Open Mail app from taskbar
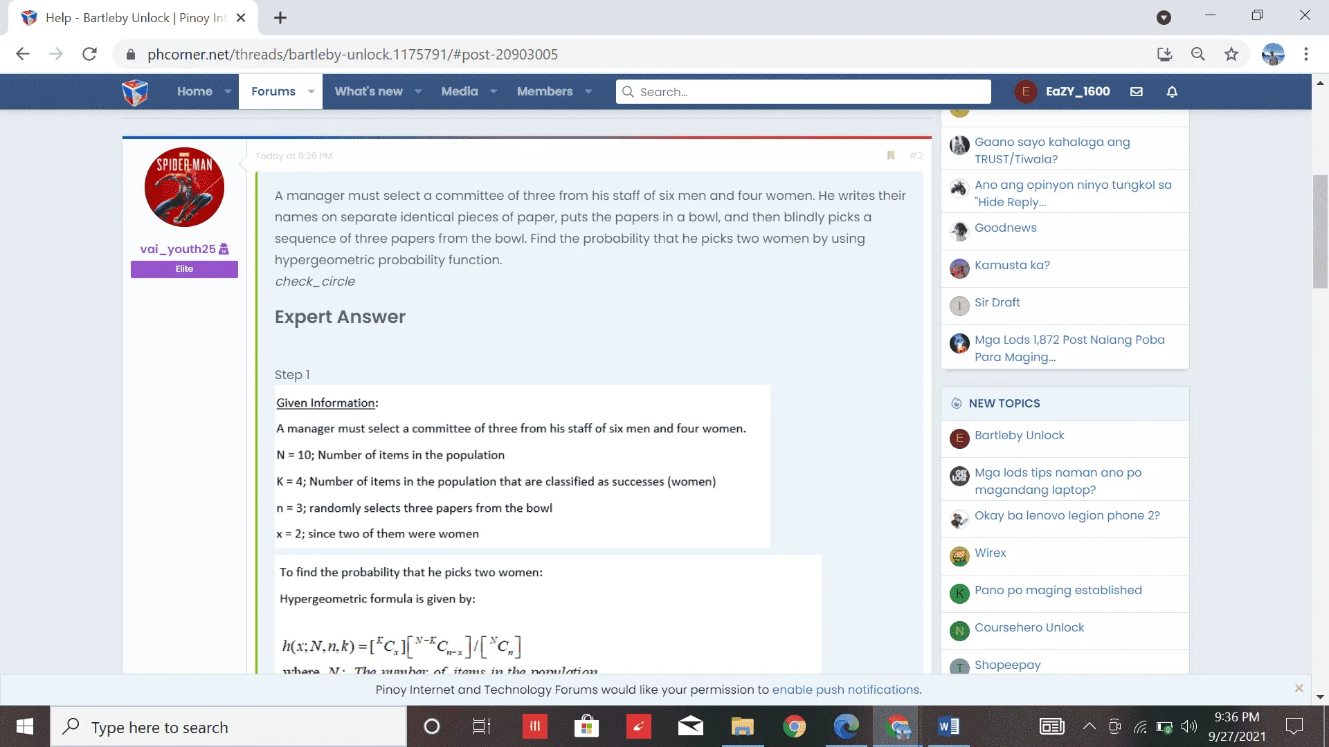This screenshot has width=1329, height=747. (x=690, y=726)
